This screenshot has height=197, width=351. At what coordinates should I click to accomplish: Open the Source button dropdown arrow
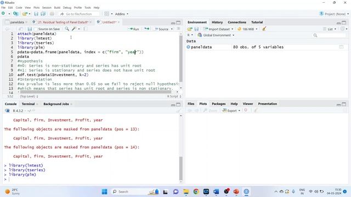172,29
